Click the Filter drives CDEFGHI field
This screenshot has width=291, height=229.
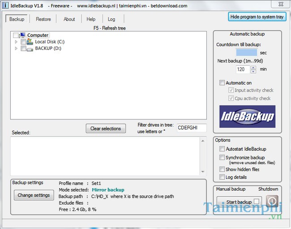[x=192, y=128]
